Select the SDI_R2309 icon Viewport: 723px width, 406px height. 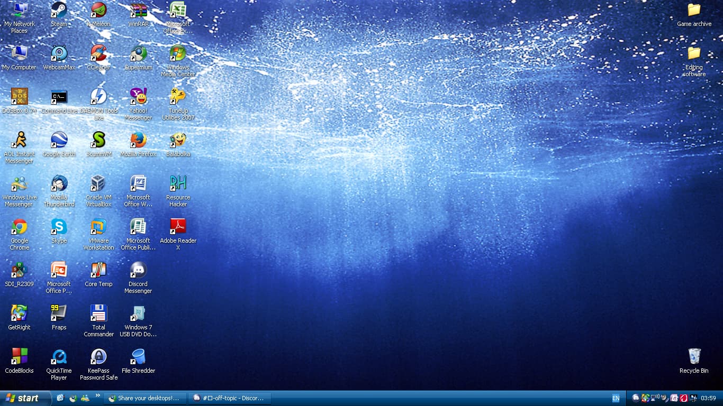[x=20, y=270]
